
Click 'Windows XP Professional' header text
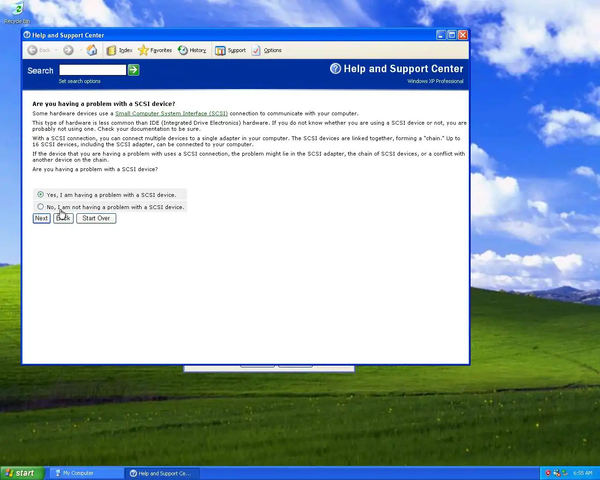click(x=435, y=81)
